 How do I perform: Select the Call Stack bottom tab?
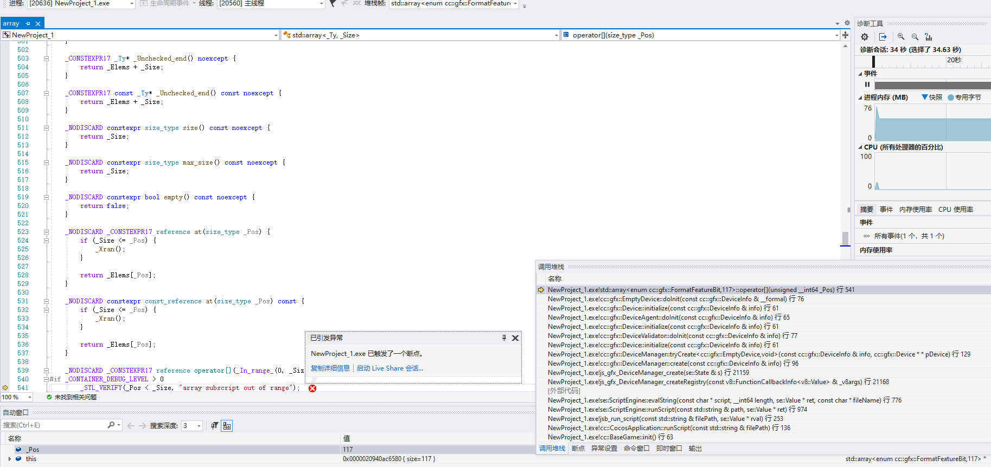click(x=552, y=449)
